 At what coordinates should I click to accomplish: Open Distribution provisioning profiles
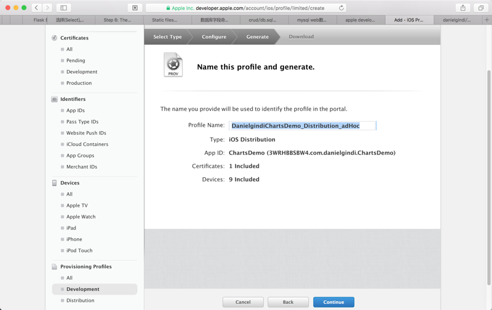coord(80,301)
